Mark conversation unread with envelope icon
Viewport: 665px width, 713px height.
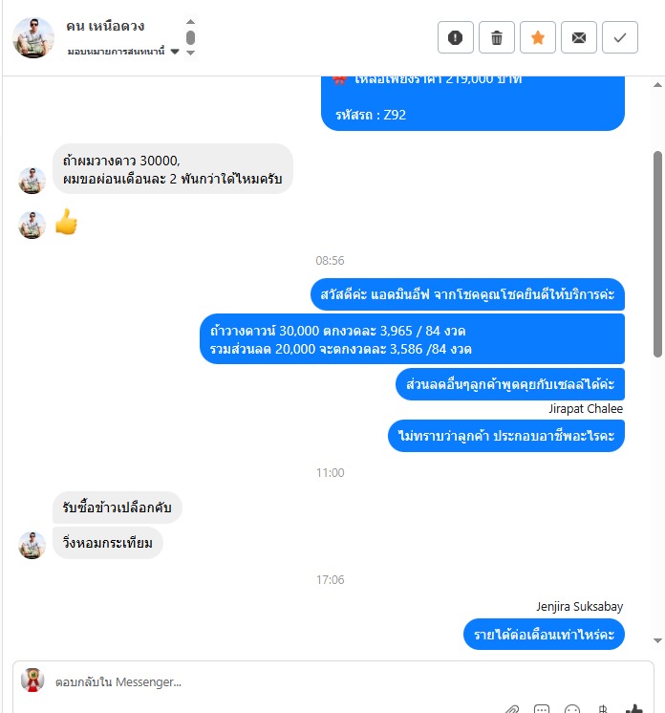[x=579, y=37]
